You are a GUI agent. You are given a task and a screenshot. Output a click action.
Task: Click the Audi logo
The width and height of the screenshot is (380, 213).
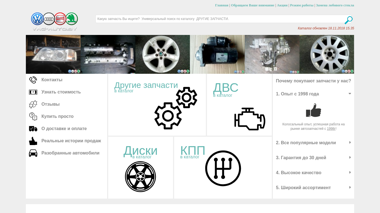coord(49,19)
